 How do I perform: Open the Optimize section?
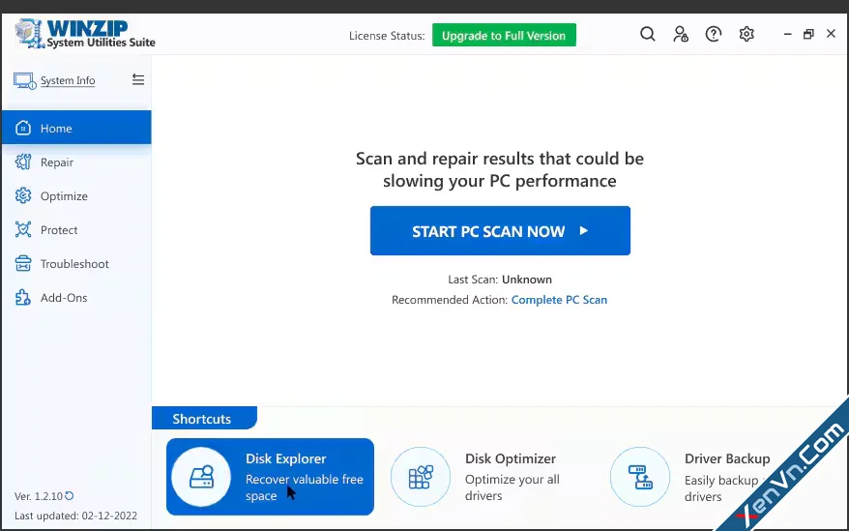click(x=76, y=195)
